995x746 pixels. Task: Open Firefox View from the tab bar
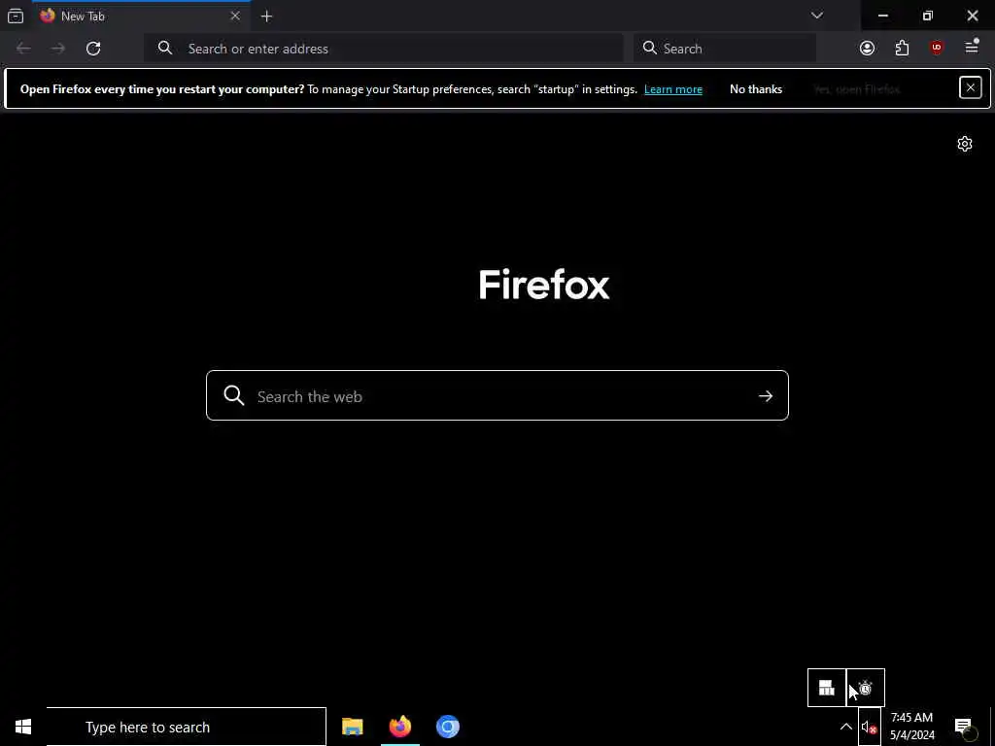tap(16, 16)
